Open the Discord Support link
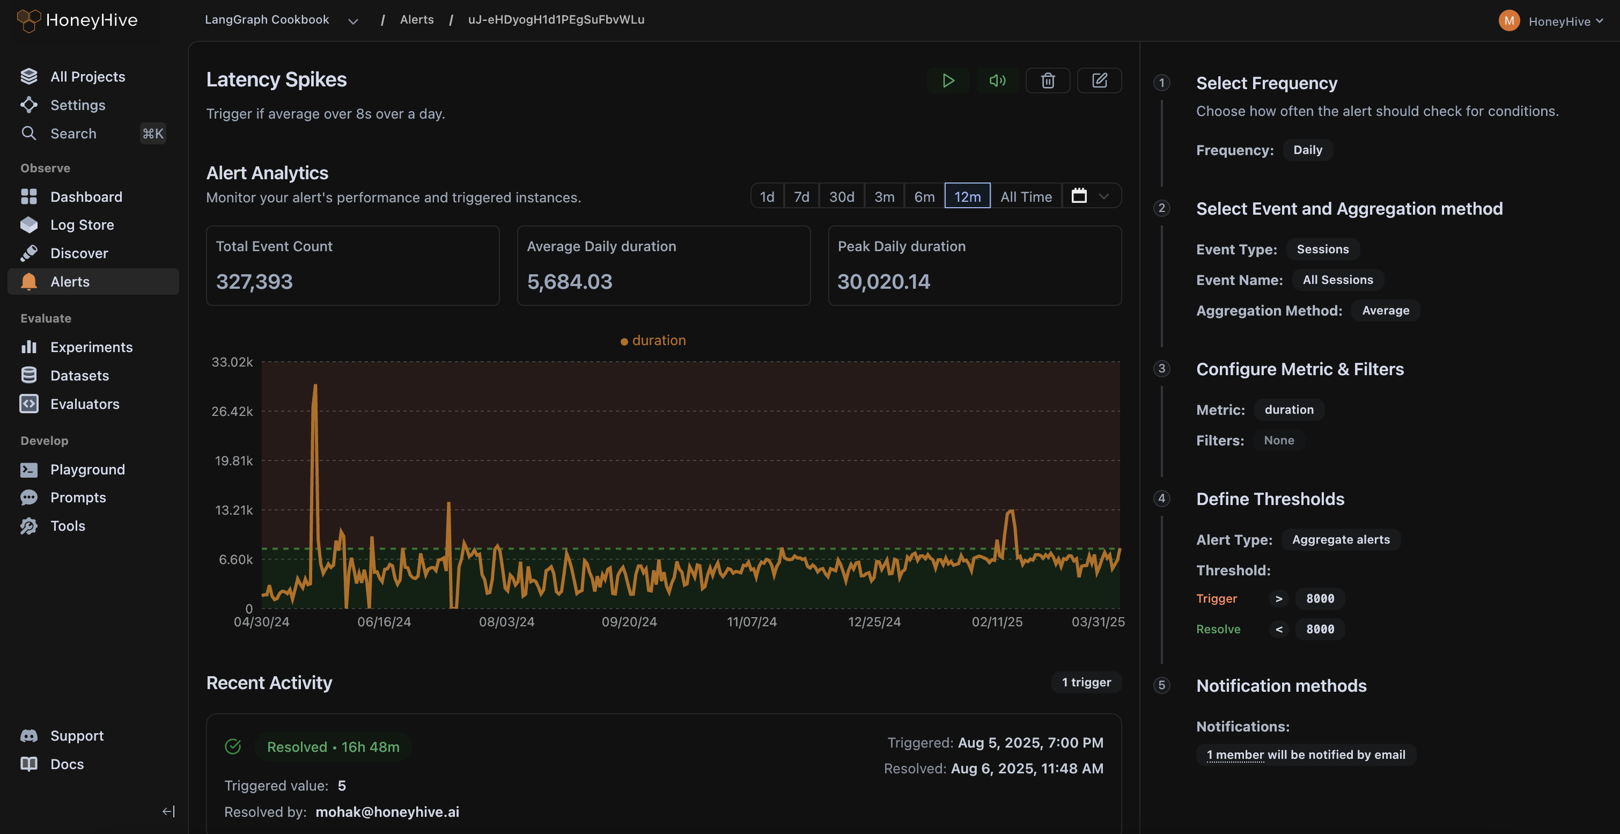1620x834 pixels. click(x=77, y=735)
